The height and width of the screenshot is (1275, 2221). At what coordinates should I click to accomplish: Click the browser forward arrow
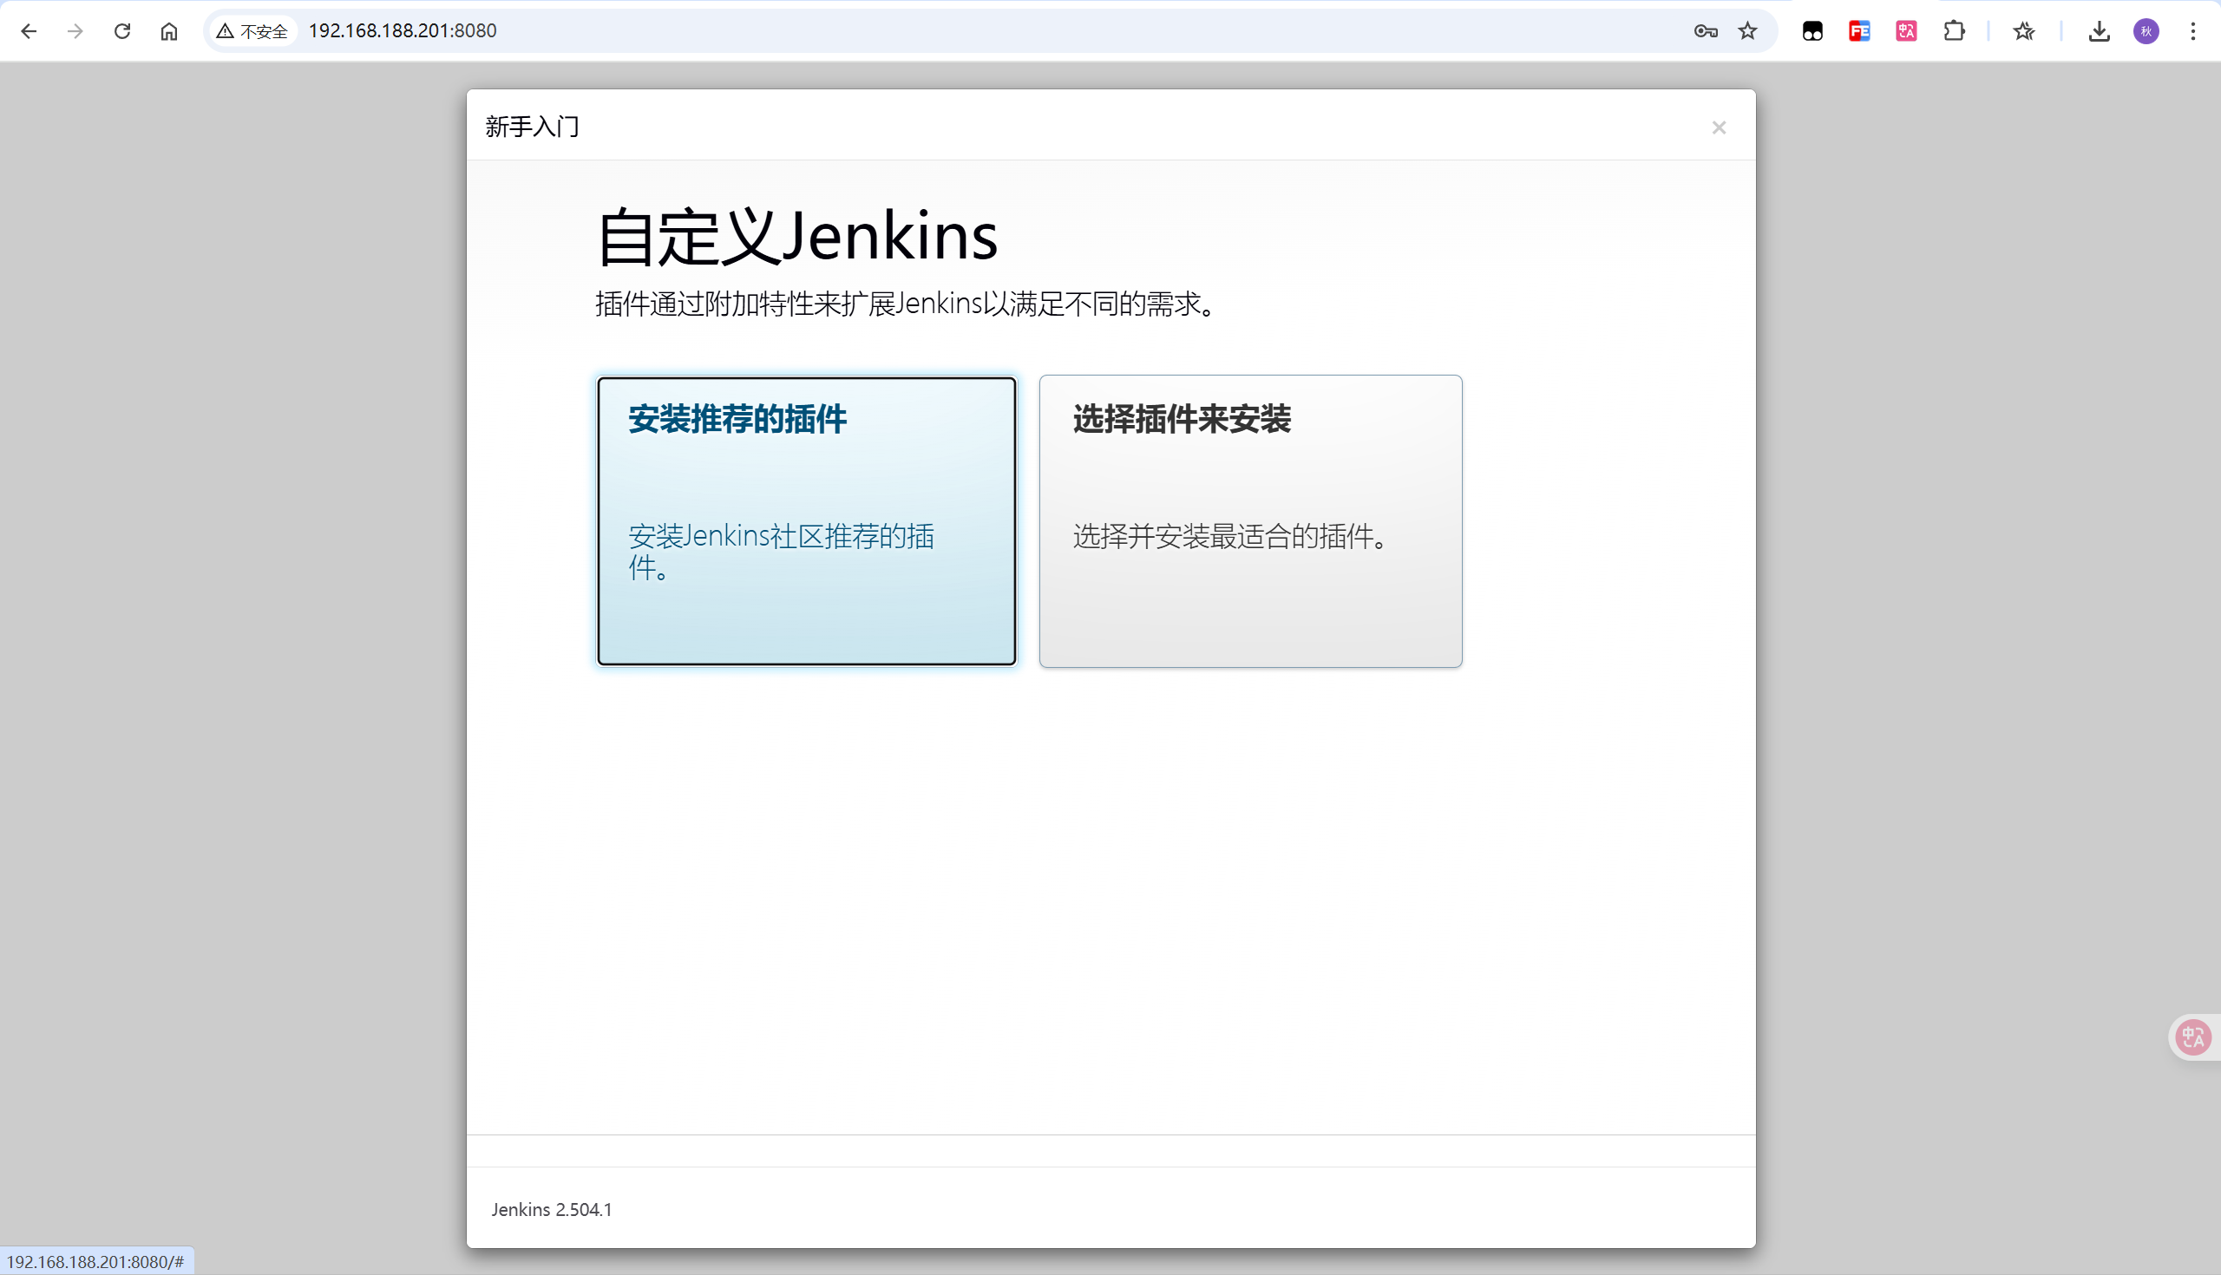[x=75, y=31]
